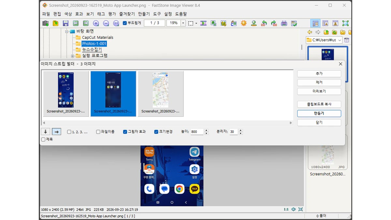
Task: Click the save (floppy disk) toolbar icon
Action: (65, 23)
